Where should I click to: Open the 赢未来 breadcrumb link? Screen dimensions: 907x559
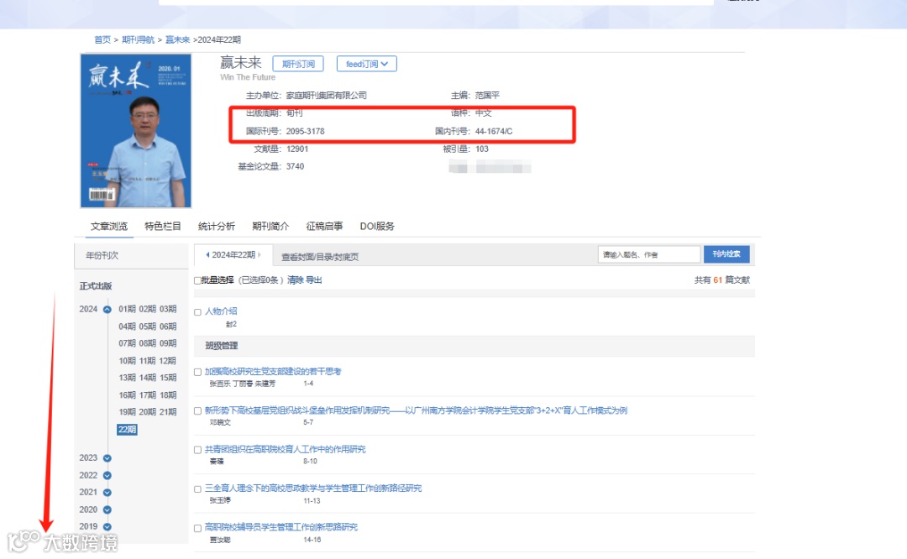point(177,40)
